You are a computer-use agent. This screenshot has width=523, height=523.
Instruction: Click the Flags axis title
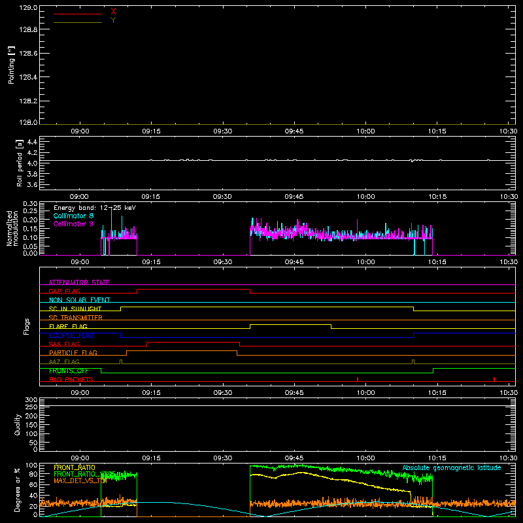27,326
